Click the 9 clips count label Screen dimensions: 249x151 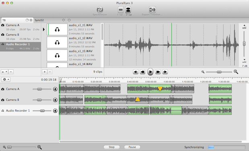pos(98,72)
